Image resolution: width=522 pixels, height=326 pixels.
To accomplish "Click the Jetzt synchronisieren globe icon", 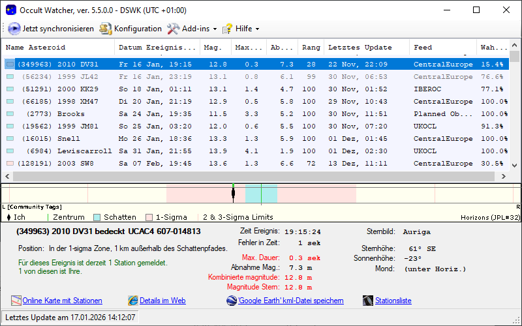I will (14, 29).
